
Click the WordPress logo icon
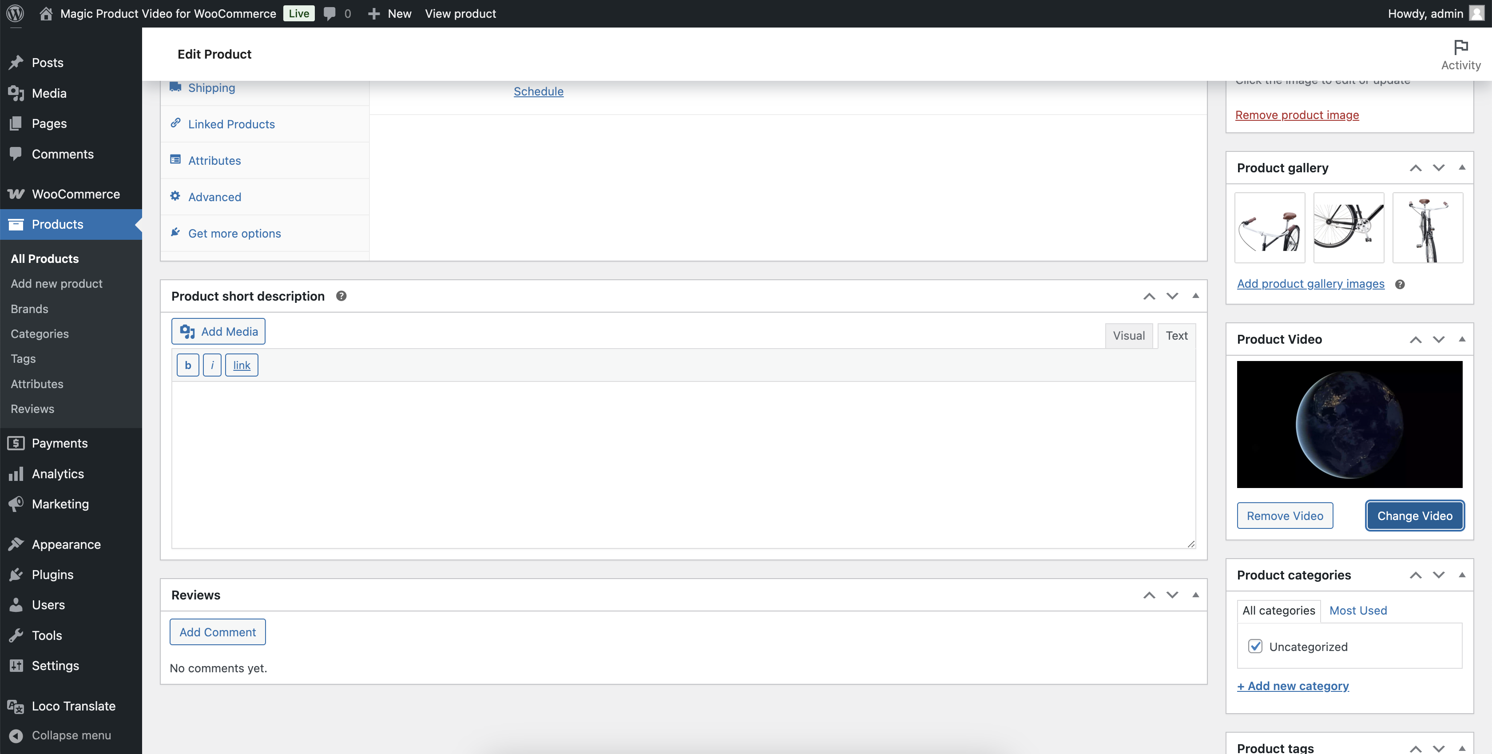(x=15, y=13)
